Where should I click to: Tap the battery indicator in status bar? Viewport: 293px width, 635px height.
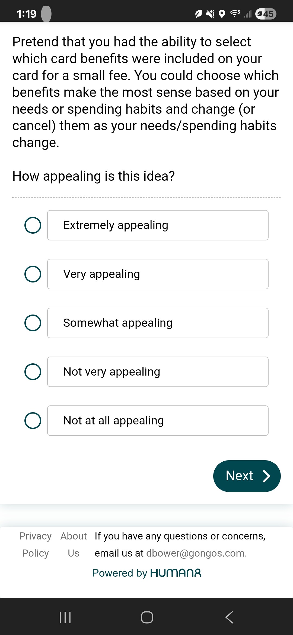[266, 14]
